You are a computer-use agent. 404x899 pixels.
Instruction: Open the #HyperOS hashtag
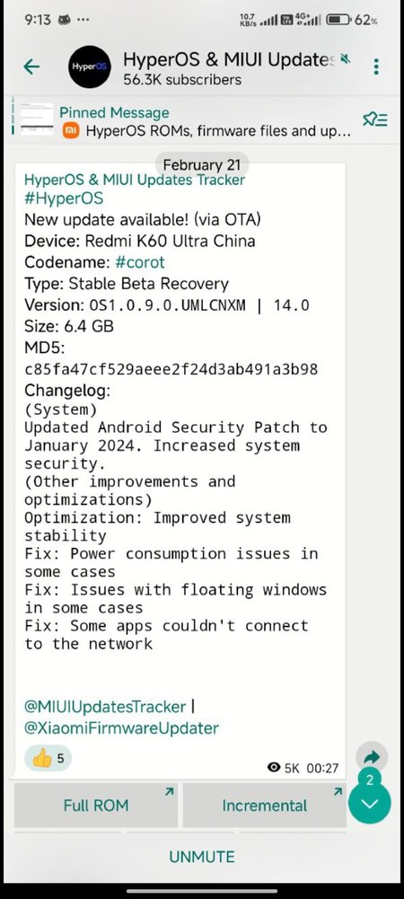tap(64, 198)
